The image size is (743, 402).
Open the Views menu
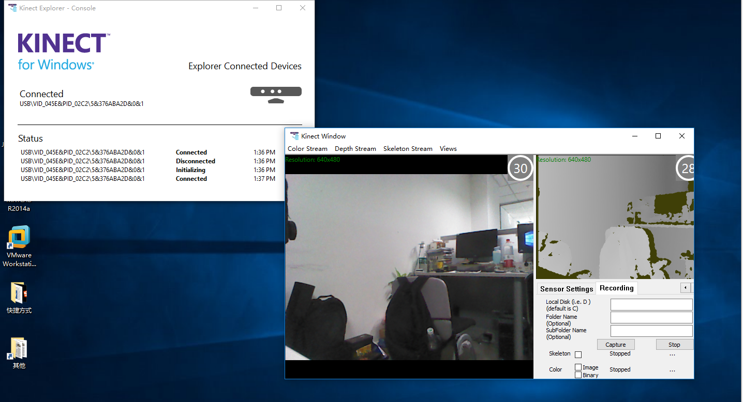(448, 148)
